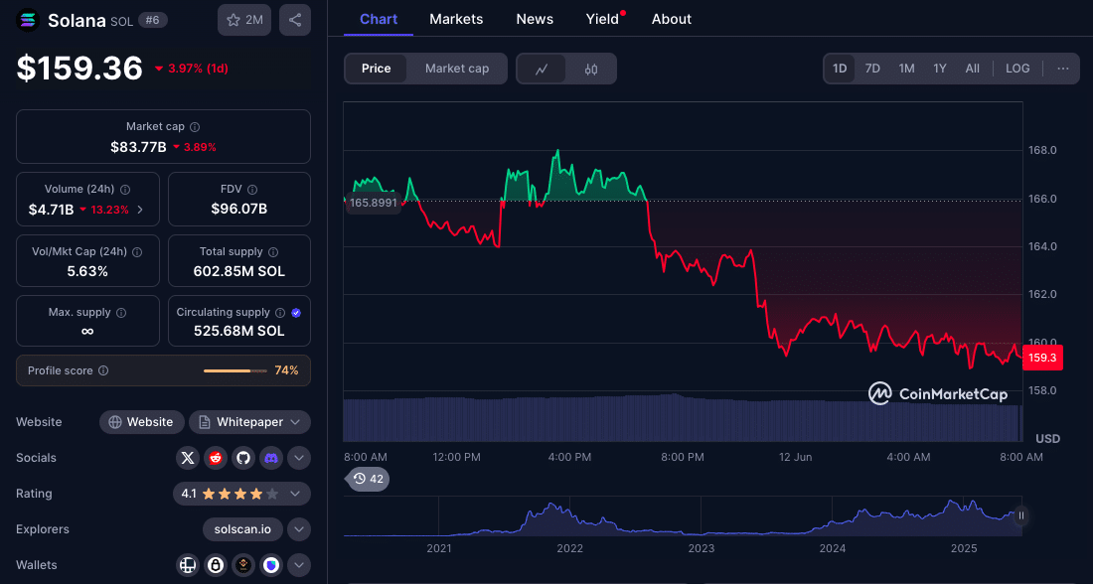
Task: Switch to line chart view icon
Action: (x=542, y=69)
